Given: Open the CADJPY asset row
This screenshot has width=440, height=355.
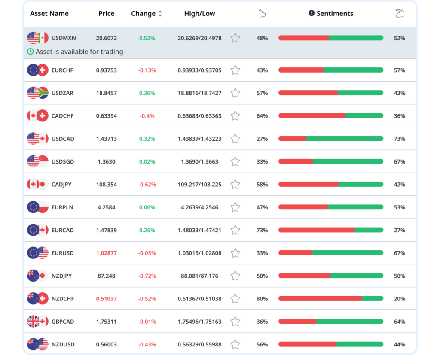Looking at the screenshot, I should [x=220, y=185].
